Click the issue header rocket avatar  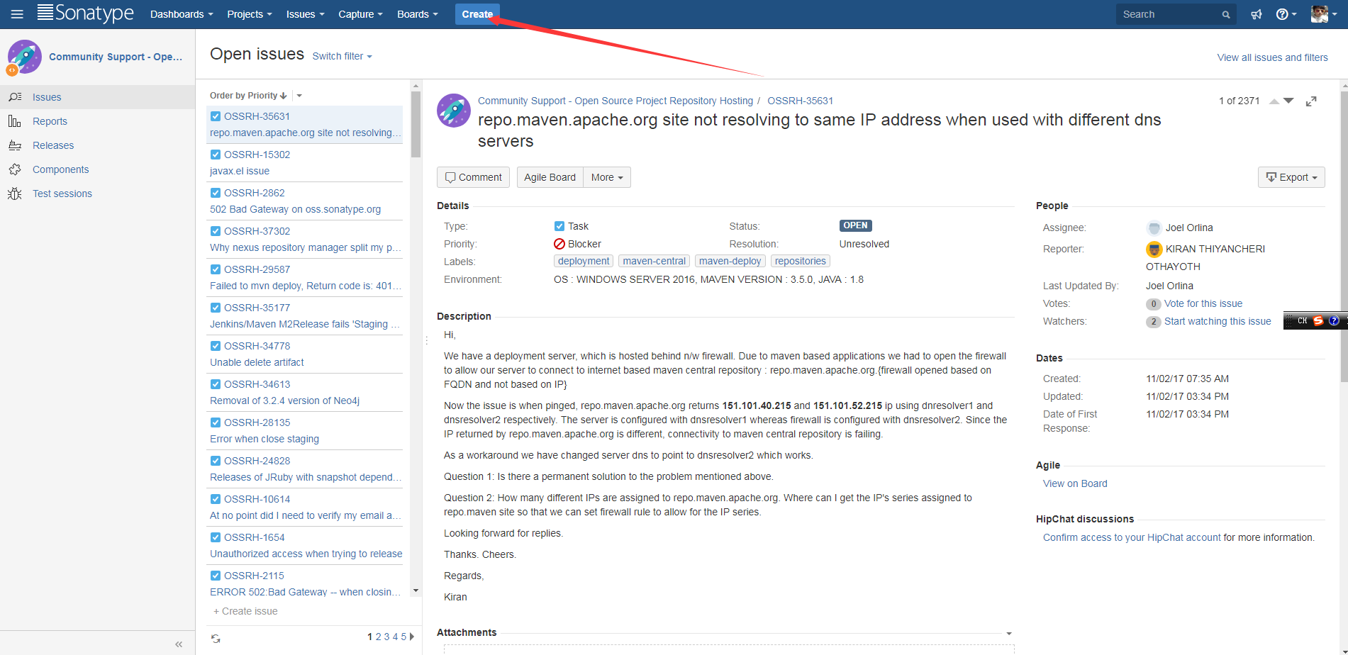pyautogui.click(x=454, y=111)
